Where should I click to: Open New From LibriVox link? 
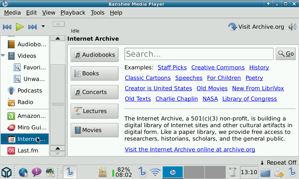pos(258,88)
